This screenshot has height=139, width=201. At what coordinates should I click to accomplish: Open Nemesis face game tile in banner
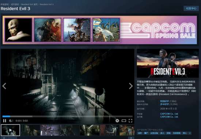click(18, 30)
